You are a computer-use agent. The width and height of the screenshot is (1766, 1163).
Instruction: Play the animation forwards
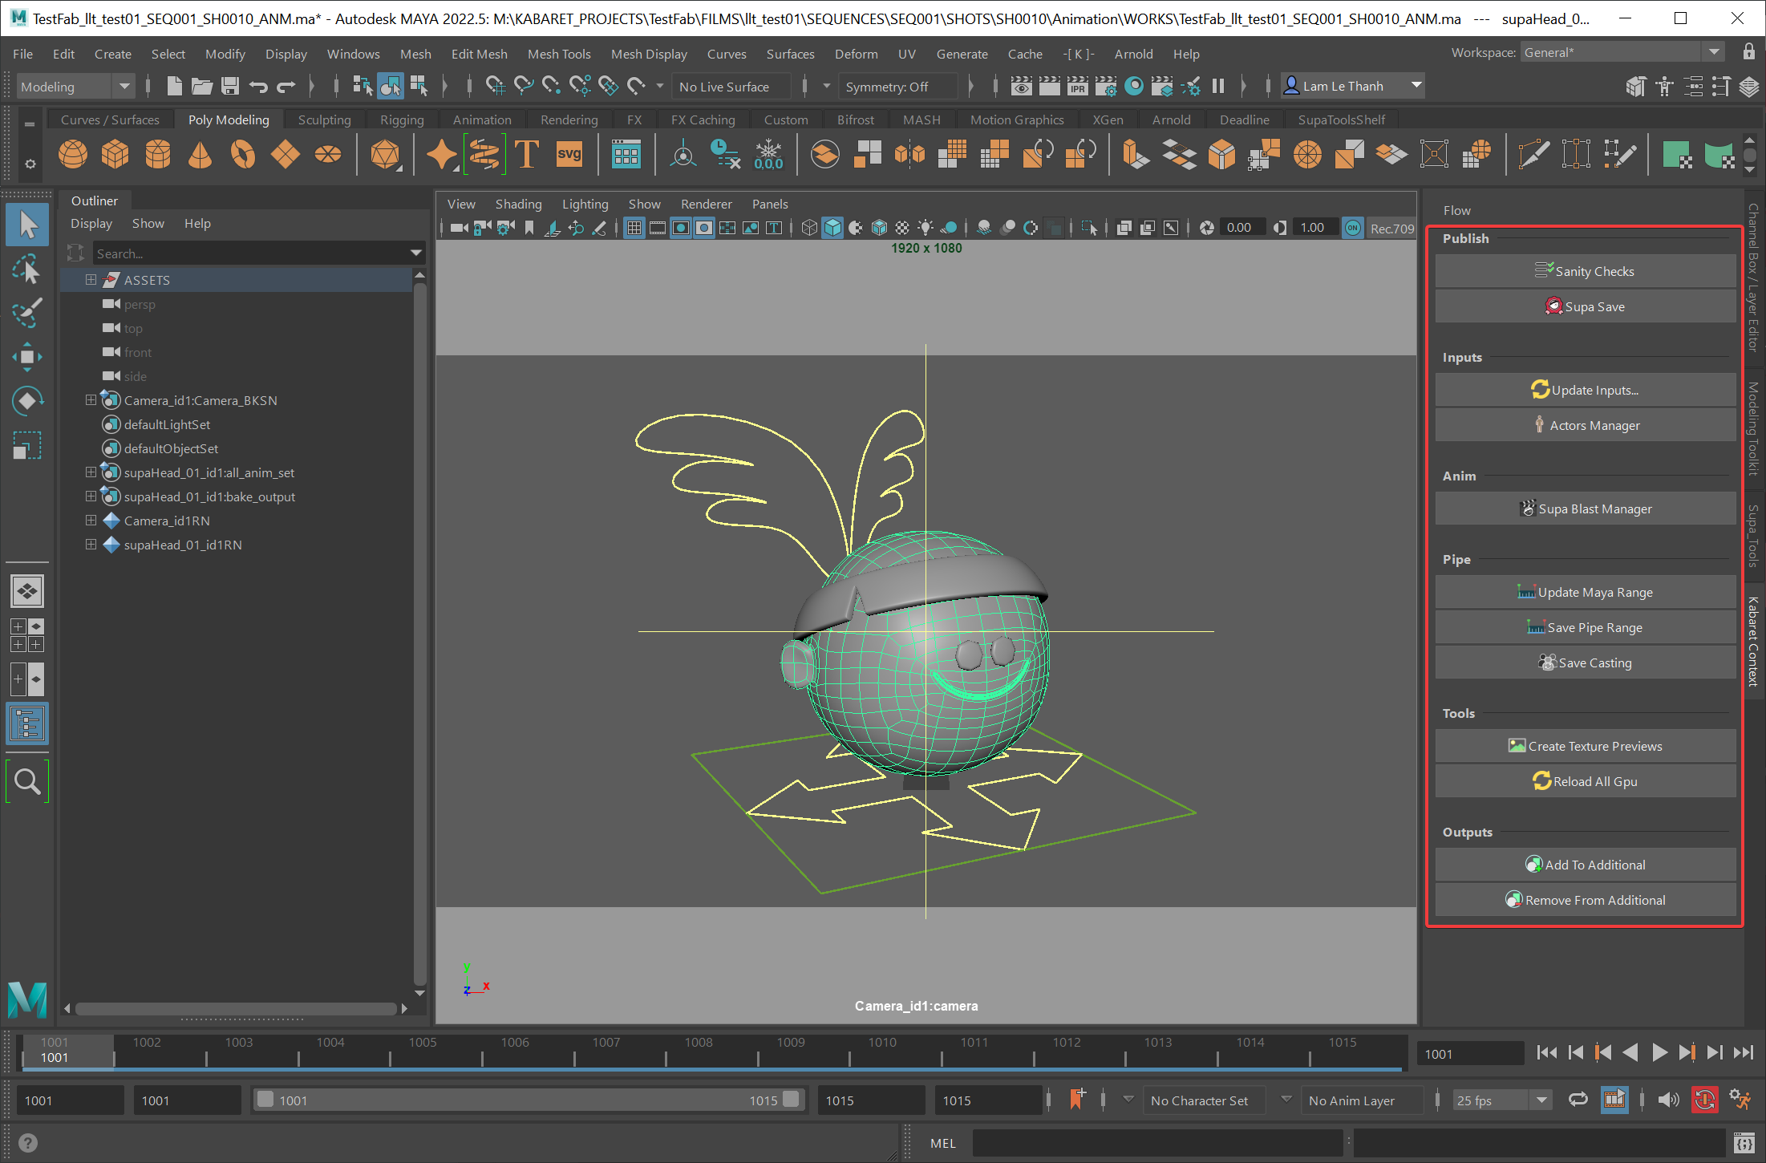(x=1659, y=1052)
